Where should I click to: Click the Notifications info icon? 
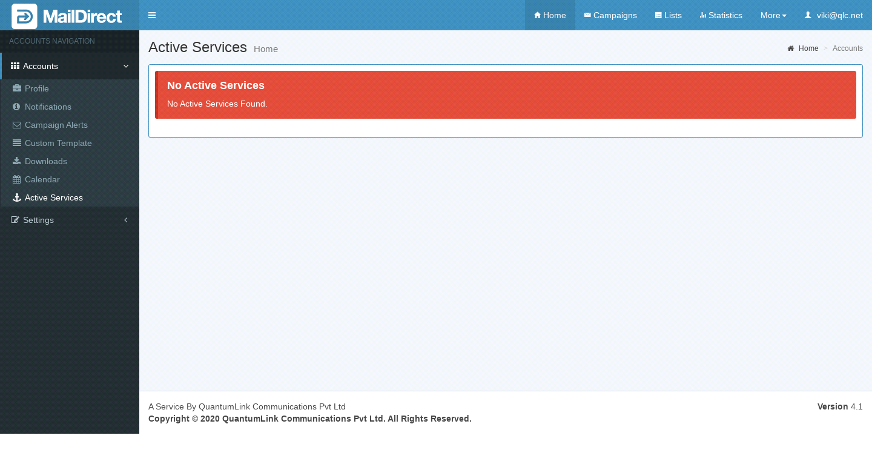pos(17,107)
